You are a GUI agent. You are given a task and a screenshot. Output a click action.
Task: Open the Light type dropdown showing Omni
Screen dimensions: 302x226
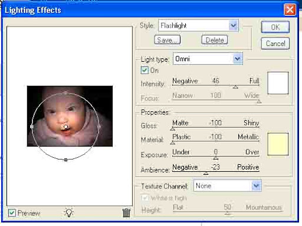click(x=208, y=59)
